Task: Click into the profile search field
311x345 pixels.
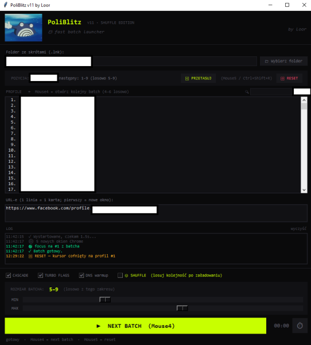Action: point(271,92)
